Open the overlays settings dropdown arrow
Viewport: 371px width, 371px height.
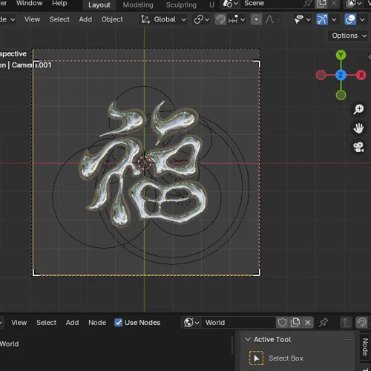pyautogui.click(x=362, y=19)
